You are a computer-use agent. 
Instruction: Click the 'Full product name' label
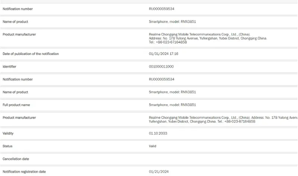pyautogui.click(x=16, y=105)
